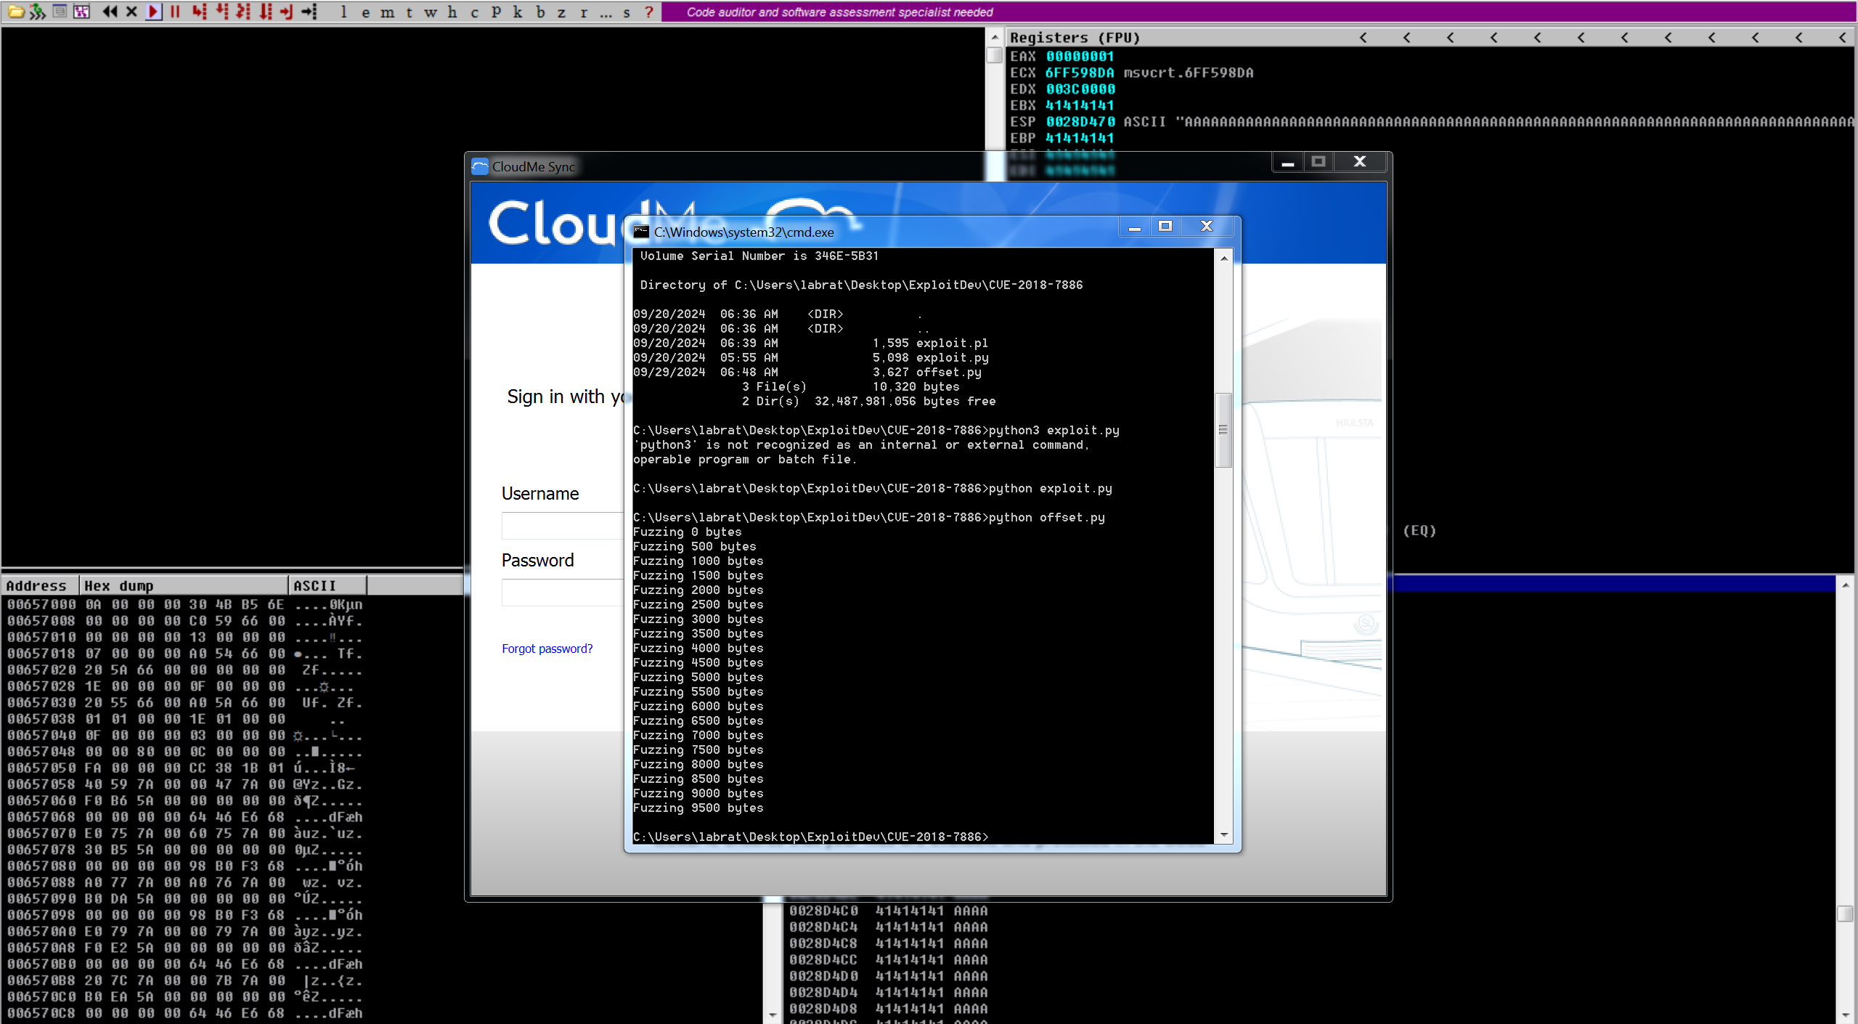Viewport: 1858px width, 1024px height.
Task: Click the Step Into icon
Action: tap(199, 12)
